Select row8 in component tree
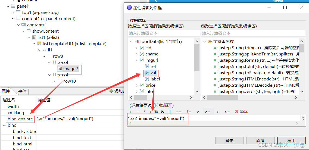309x150 pixels. click(x=58, y=56)
